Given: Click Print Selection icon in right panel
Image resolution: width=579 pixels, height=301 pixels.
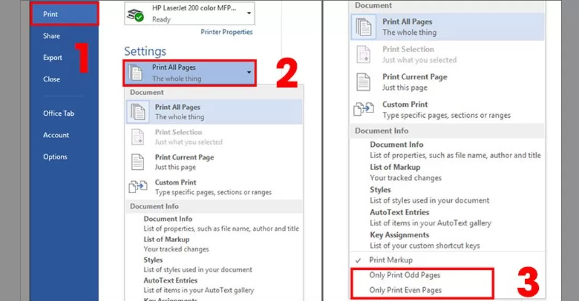Looking at the screenshot, I should (363, 54).
